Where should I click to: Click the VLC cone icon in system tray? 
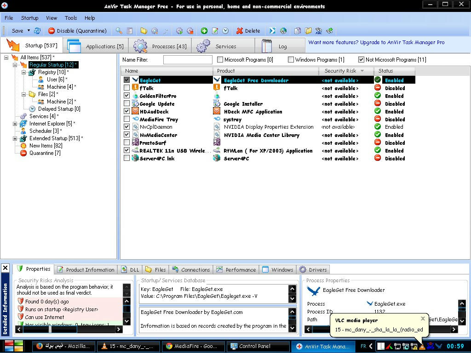[x=422, y=346]
